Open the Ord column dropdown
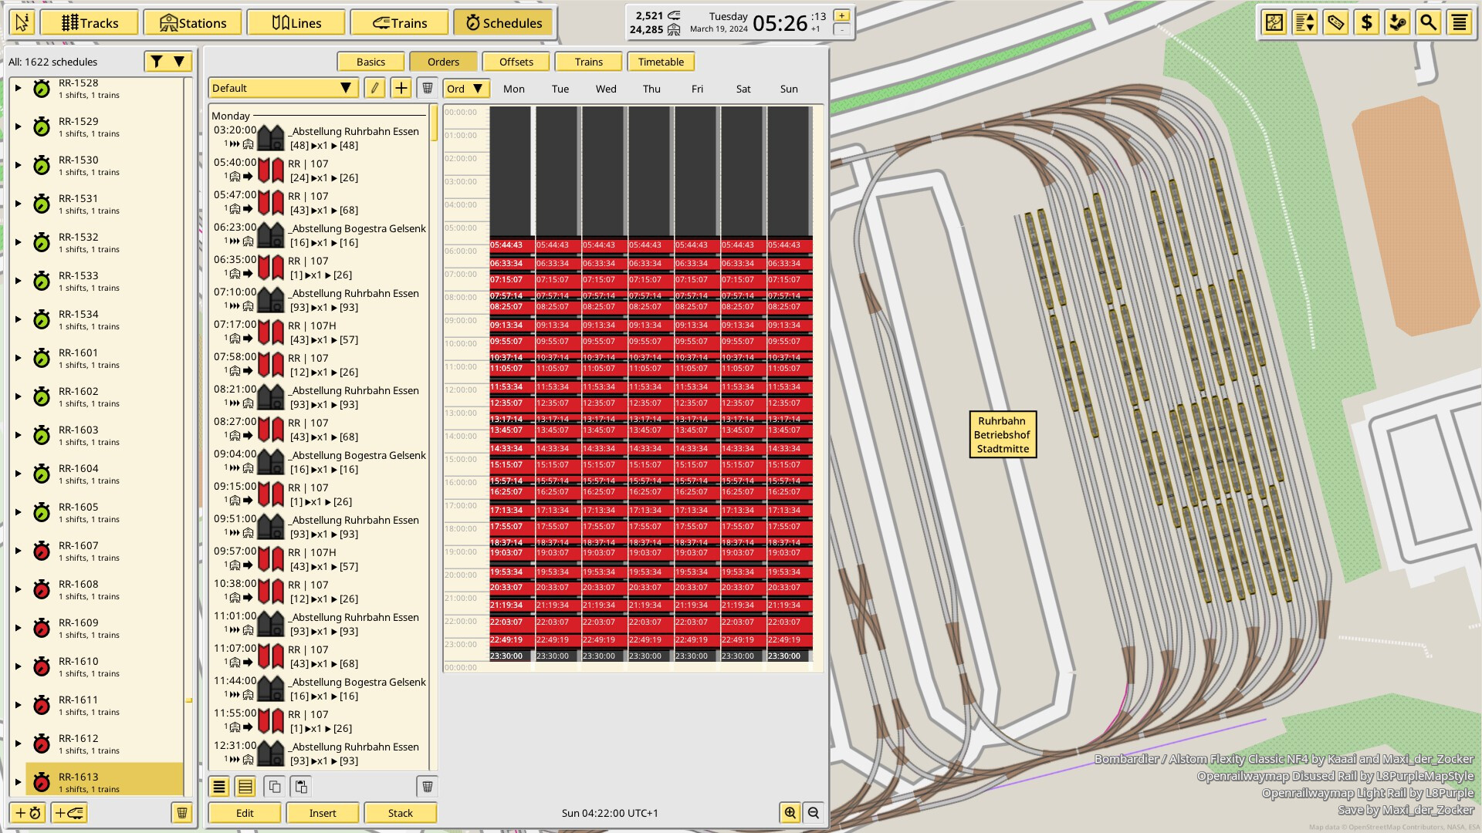Viewport: 1482px width, 833px height. [x=465, y=89]
